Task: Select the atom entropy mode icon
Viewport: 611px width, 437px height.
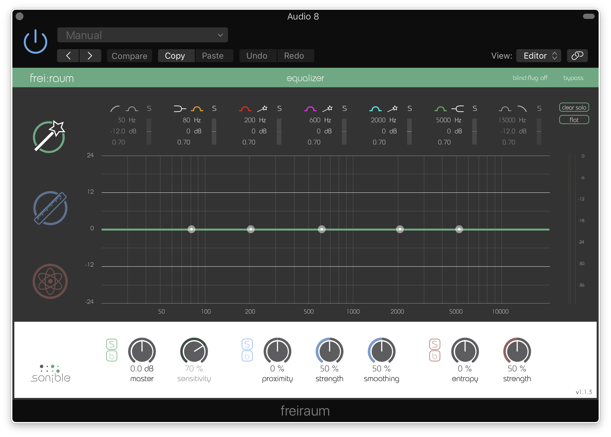Action: tap(50, 281)
